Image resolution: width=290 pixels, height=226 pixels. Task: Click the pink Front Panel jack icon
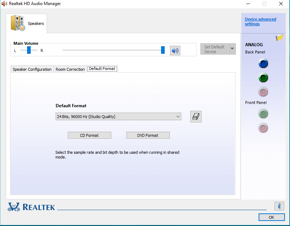(263, 128)
